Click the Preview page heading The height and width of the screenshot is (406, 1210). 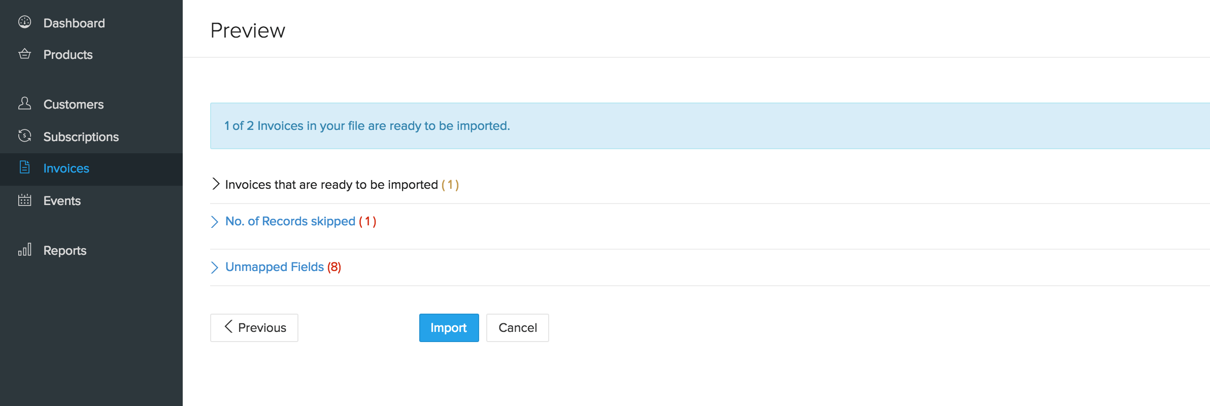248,30
